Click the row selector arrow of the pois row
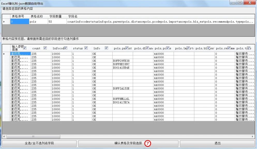This screenshot has width=257, height=149. click(6, 22)
